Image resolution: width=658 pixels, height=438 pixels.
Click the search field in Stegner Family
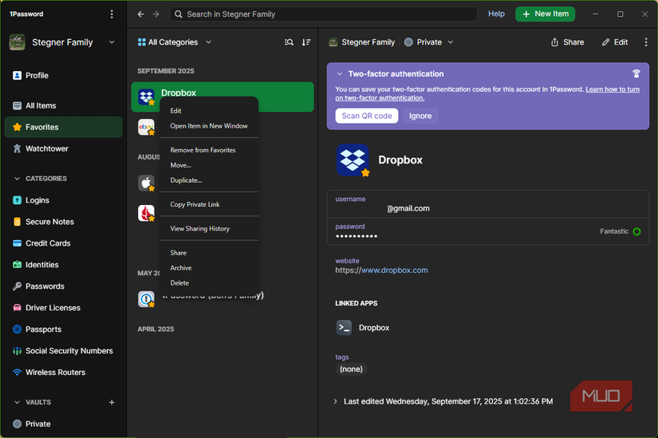click(324, 14)
